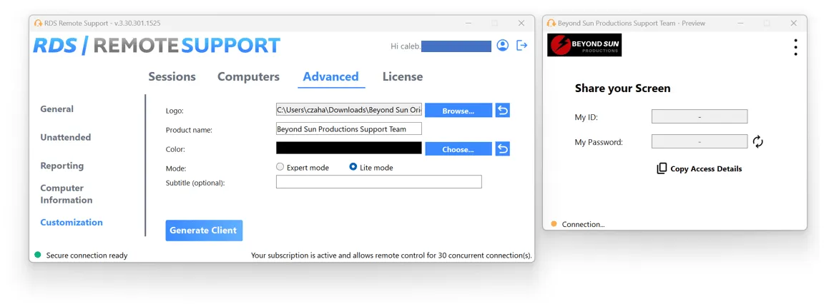824x304 pixels.
Task: Click Choose to pick a color
Action: click(x=458, y=149)
